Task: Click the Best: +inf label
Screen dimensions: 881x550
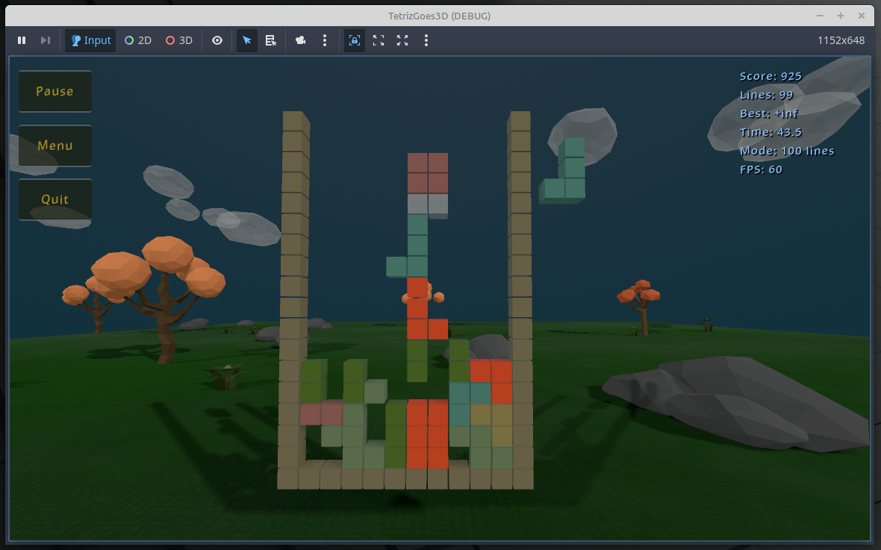Action: (768, 113)
